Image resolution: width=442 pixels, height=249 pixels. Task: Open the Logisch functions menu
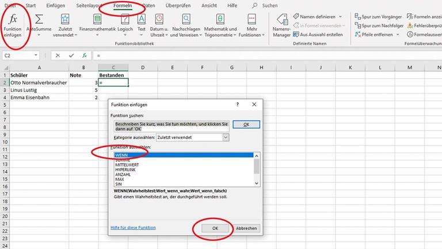(x=125, y=25)
